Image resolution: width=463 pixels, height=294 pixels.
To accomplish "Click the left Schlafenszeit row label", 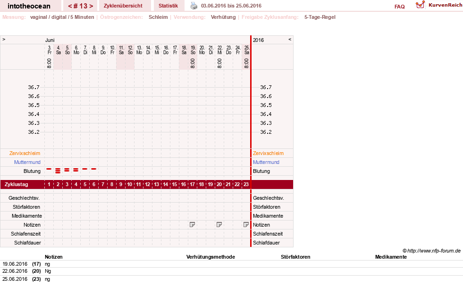I will click(25, 234).
